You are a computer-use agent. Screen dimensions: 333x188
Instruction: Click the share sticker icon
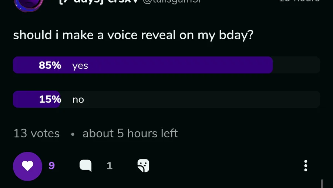143,166
